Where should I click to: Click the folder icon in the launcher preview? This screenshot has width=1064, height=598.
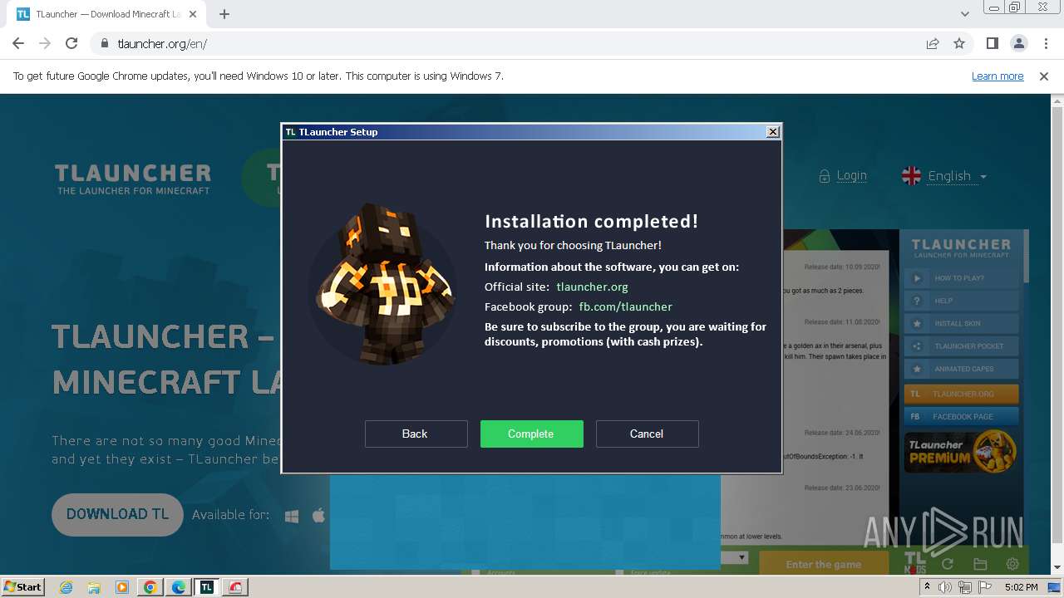[980, 564]
